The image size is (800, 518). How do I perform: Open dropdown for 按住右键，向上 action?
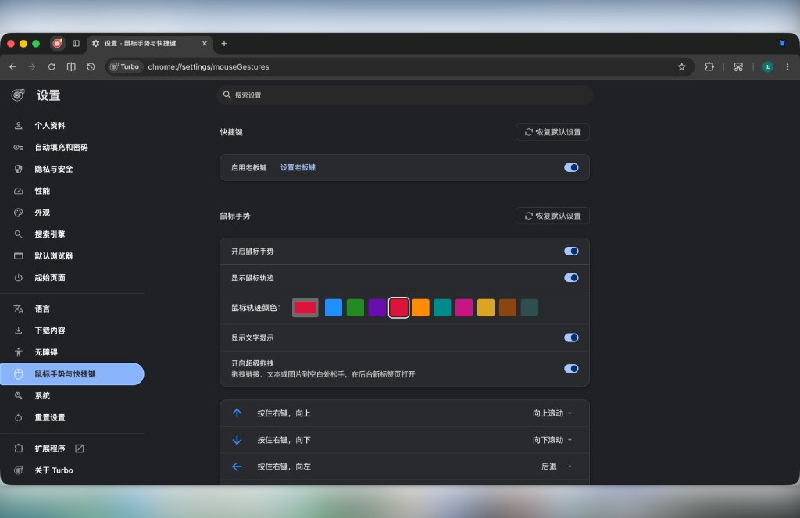pos(552,413)
